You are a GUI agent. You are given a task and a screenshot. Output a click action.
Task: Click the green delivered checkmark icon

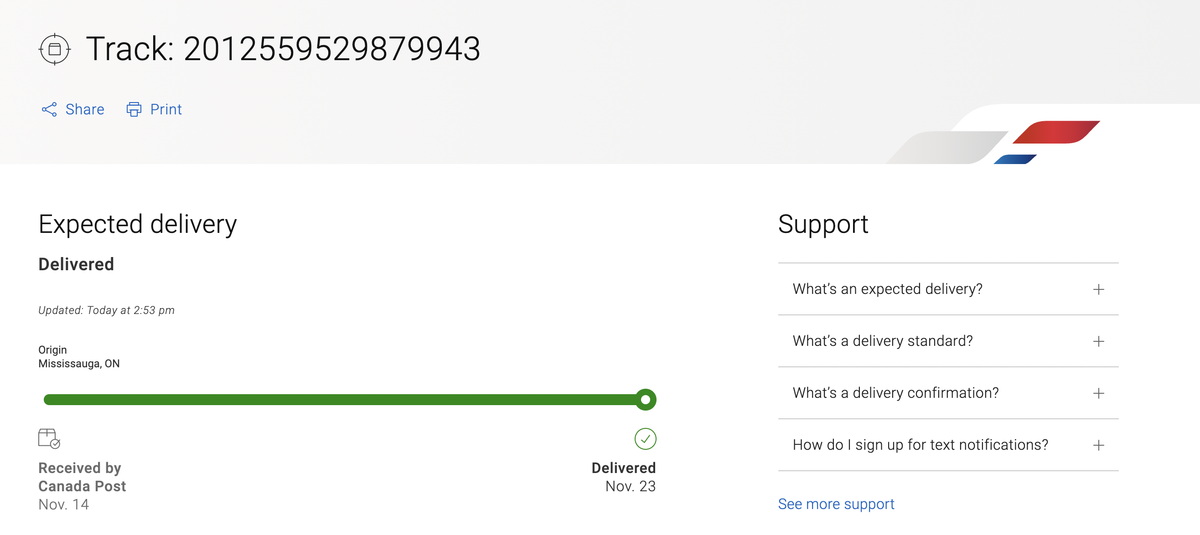[645, 438]
